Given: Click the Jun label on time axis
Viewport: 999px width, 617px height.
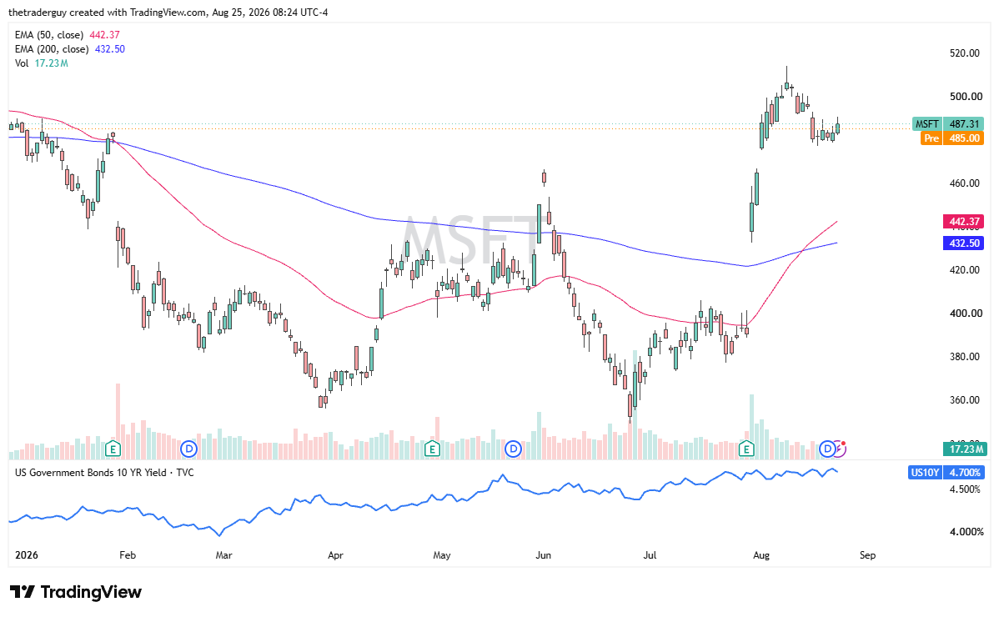Looking at the screenshot, I should click(x=543, y=555).
